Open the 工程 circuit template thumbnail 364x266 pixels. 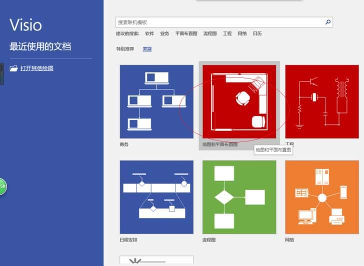(322, 101)
